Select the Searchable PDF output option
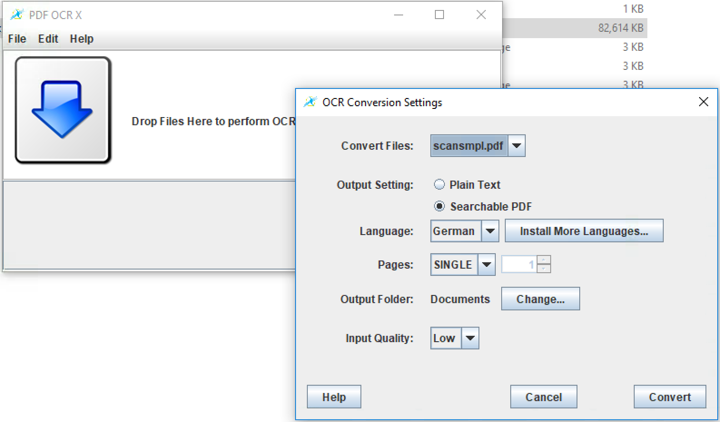This screenshot has width=720, height=422. tap(439, 206)
